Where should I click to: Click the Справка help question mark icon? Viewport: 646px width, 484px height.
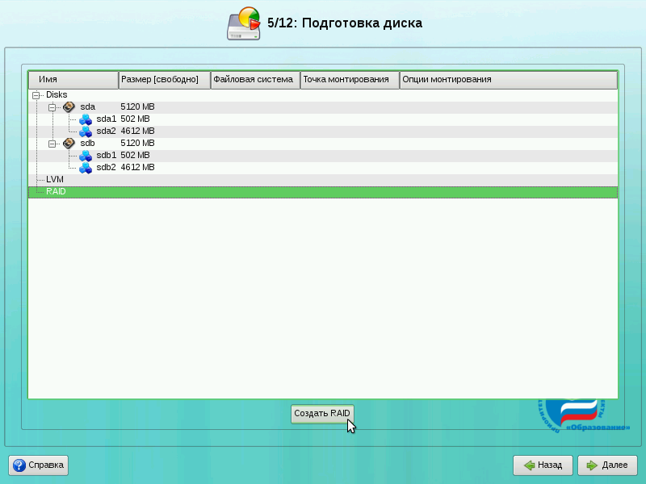(19, 465)
